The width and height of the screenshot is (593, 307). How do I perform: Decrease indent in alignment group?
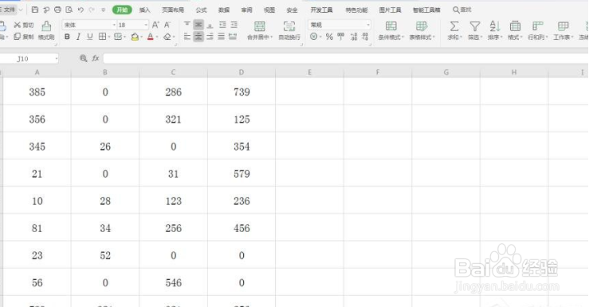click(x=222, y=25)
